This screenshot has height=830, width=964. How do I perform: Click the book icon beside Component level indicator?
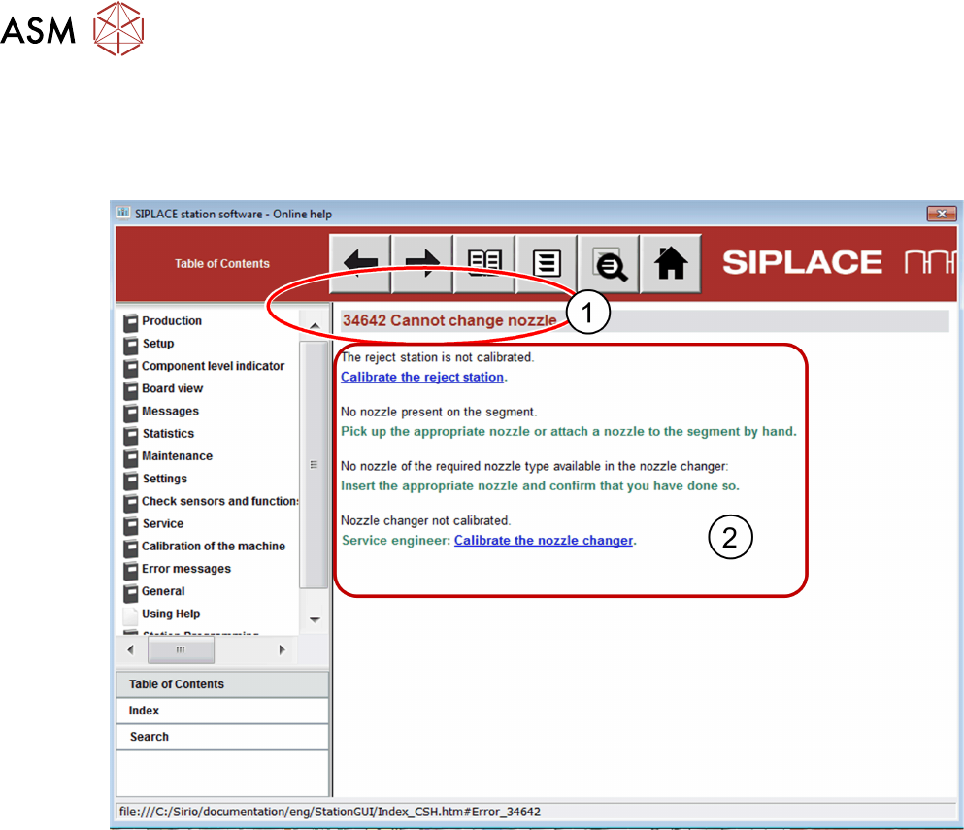coord(130,367)
